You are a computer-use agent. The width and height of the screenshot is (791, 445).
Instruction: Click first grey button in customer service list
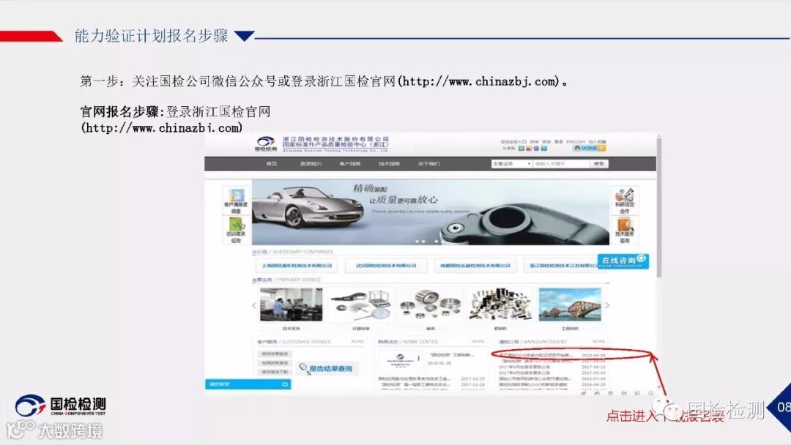click(275, 354)
